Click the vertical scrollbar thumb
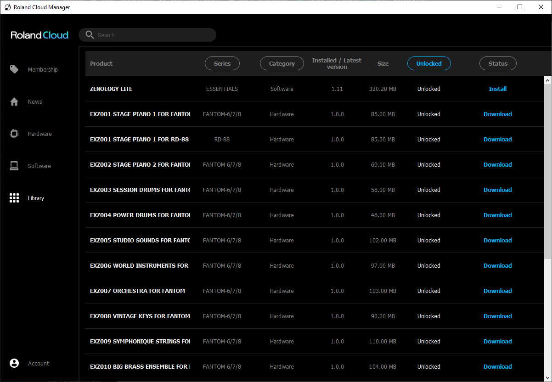552x382 pixels. [547, 170]
